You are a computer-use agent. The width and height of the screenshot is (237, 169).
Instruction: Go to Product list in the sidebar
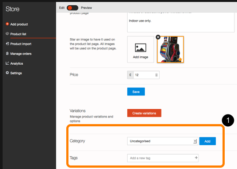(x=18, y=34)
